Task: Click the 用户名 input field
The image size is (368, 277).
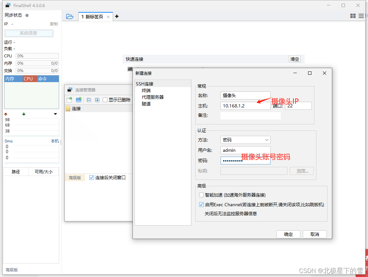Action: click(245, 150)
